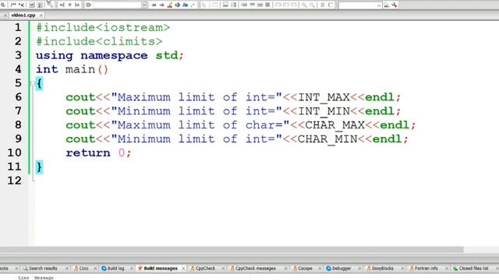Click the zoom out magnifier icon
This screenshot has width=499, height=280.
(312, 5)
